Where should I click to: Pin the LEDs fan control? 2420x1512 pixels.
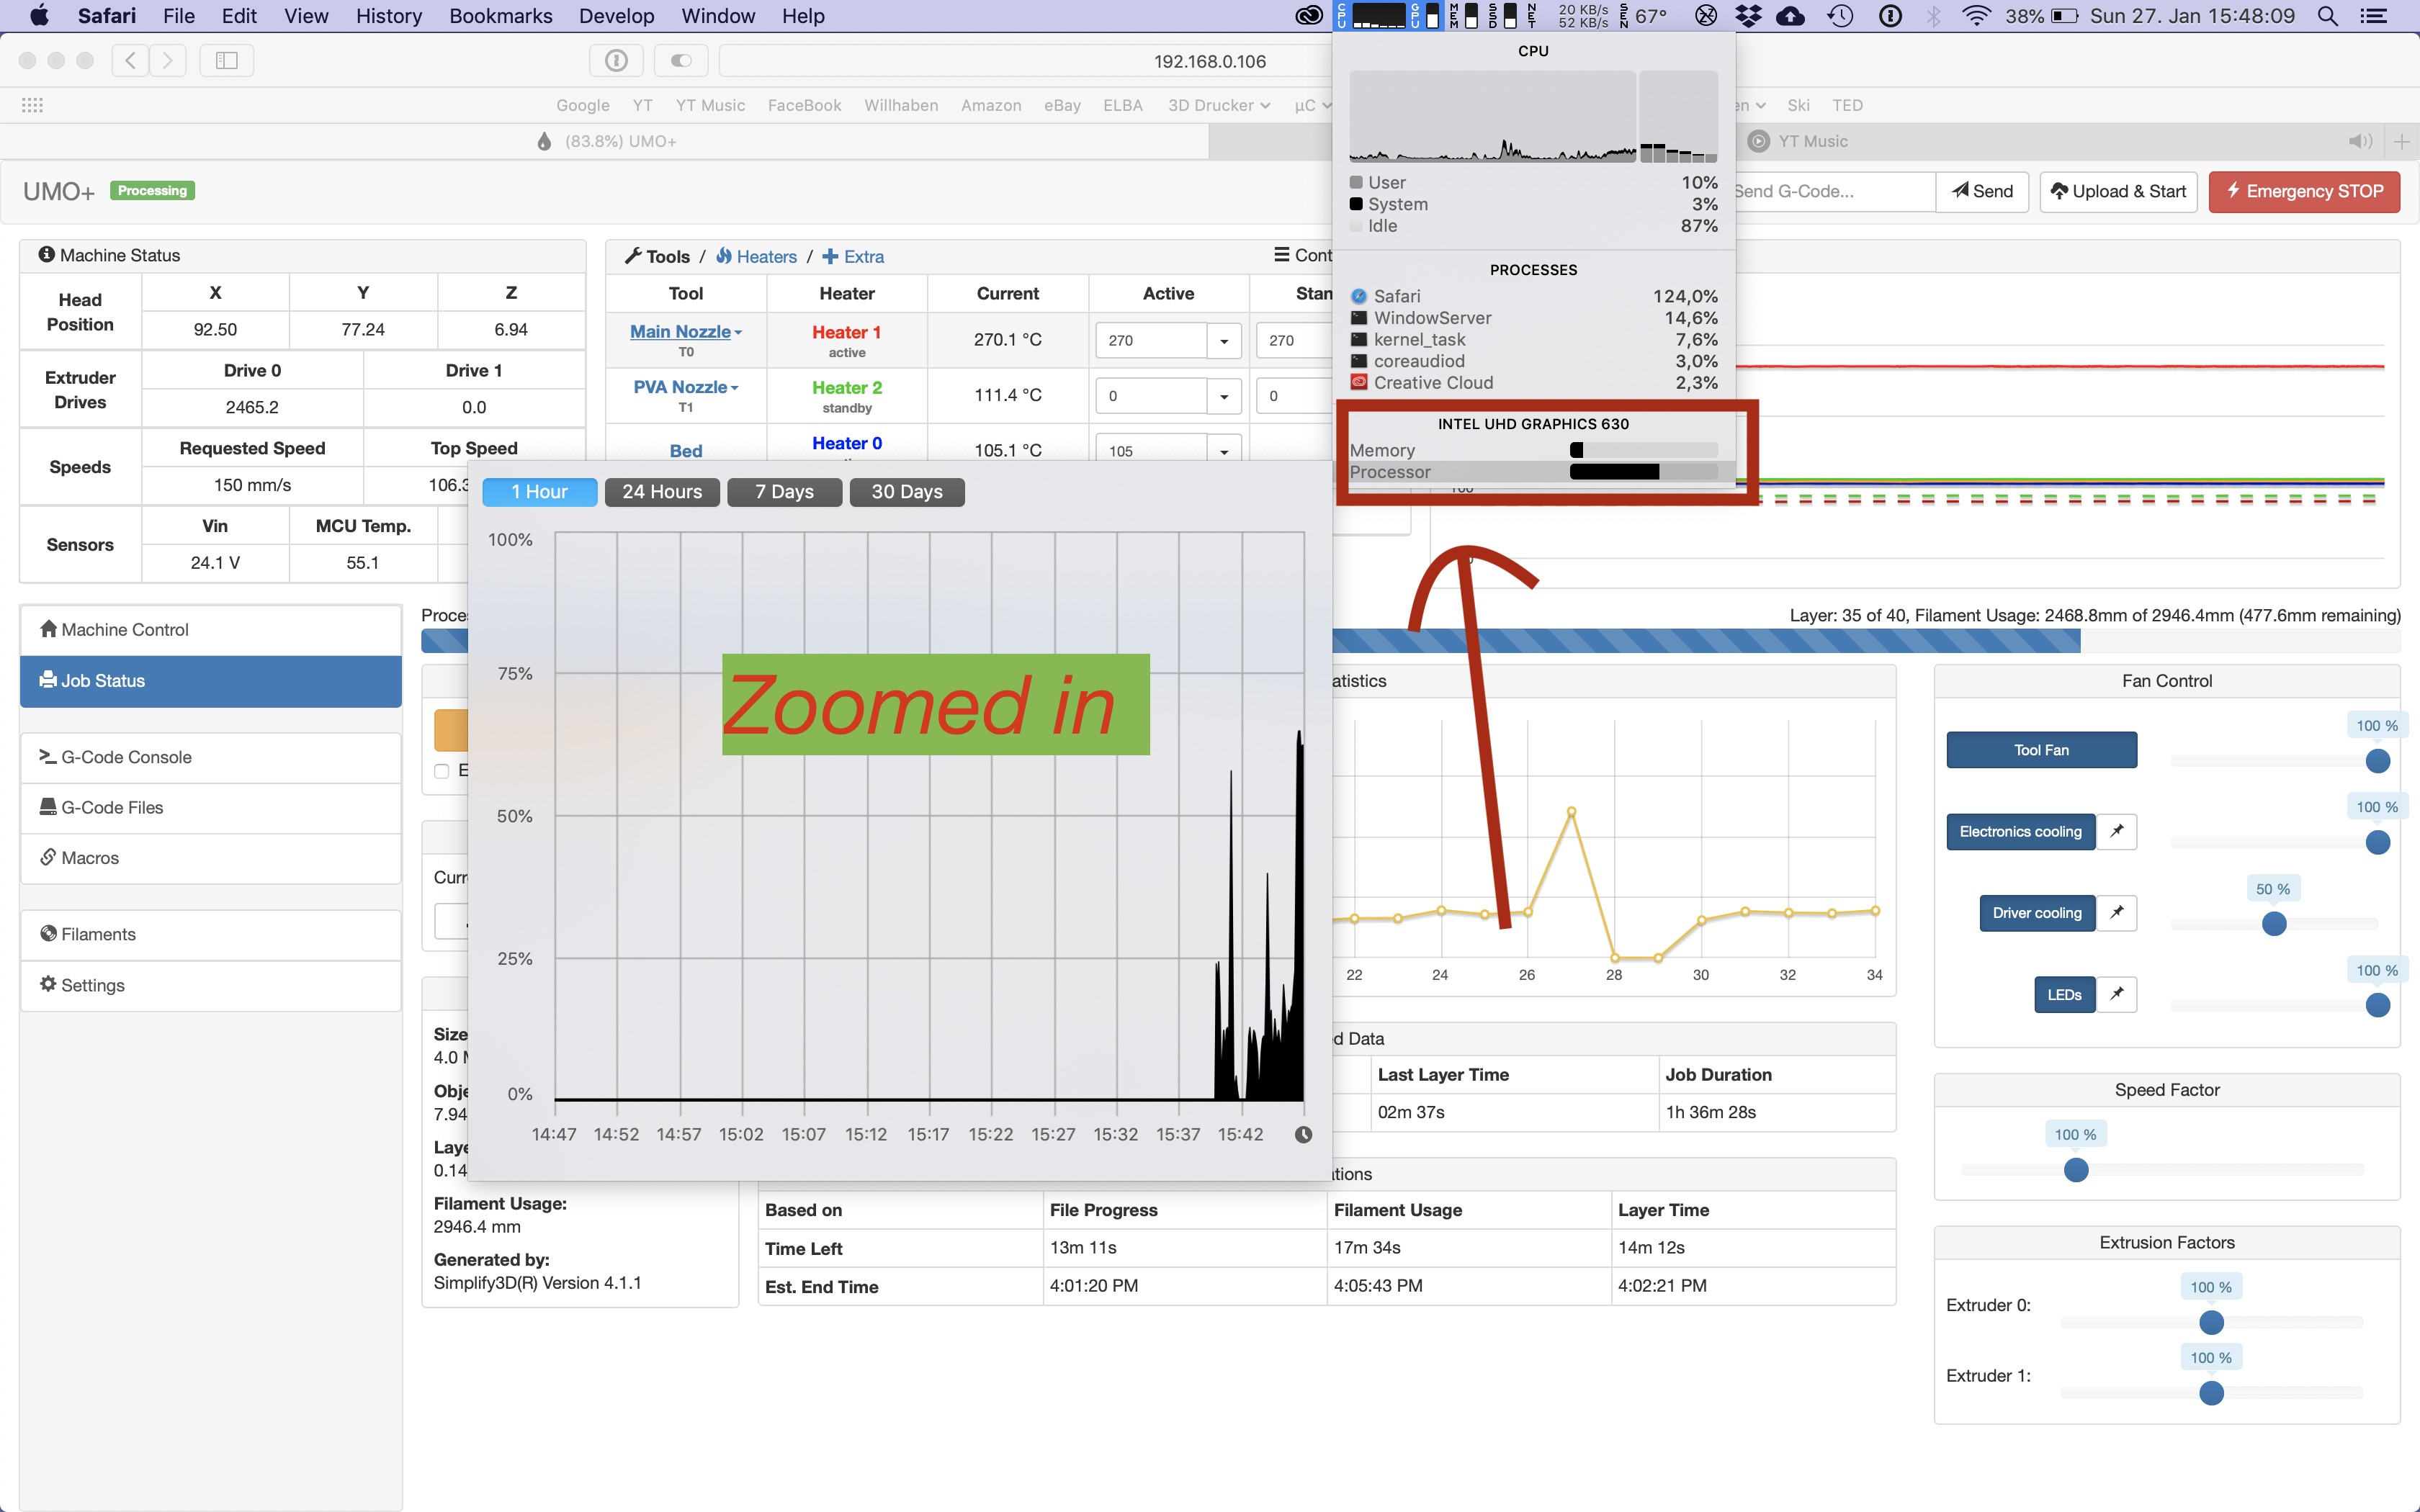(x=2116, y=994)
